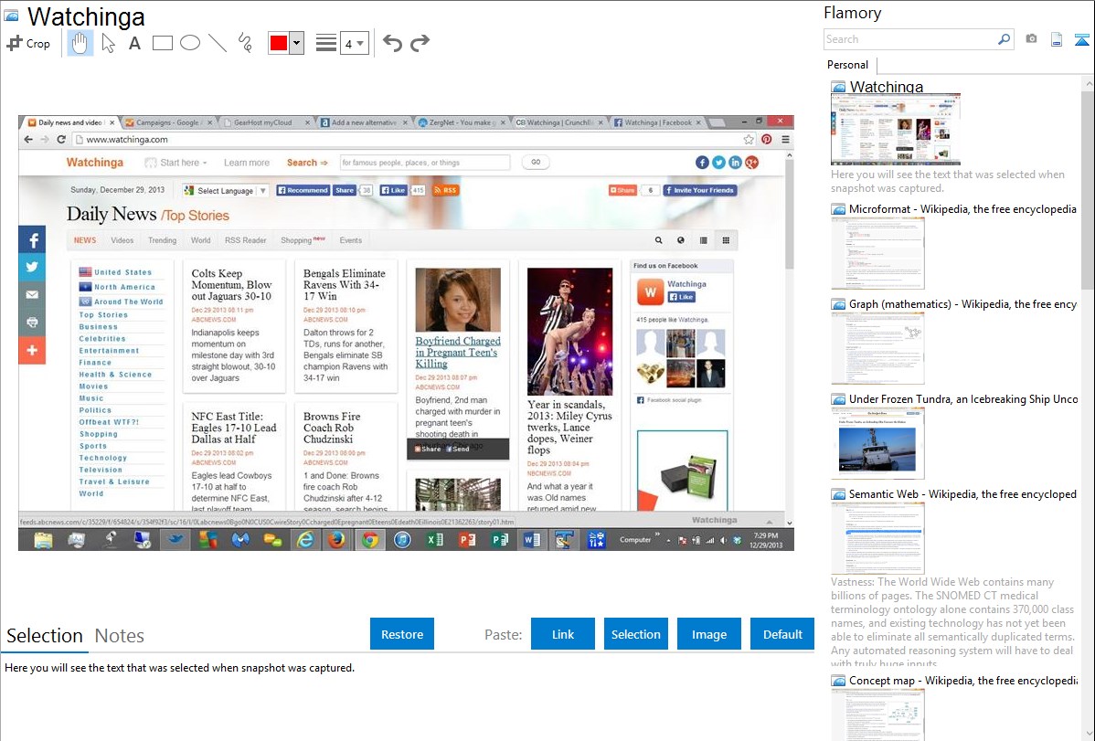1095x741 pixels.
Task: Open the Start here dropdown menu
Action: point(176,163)
